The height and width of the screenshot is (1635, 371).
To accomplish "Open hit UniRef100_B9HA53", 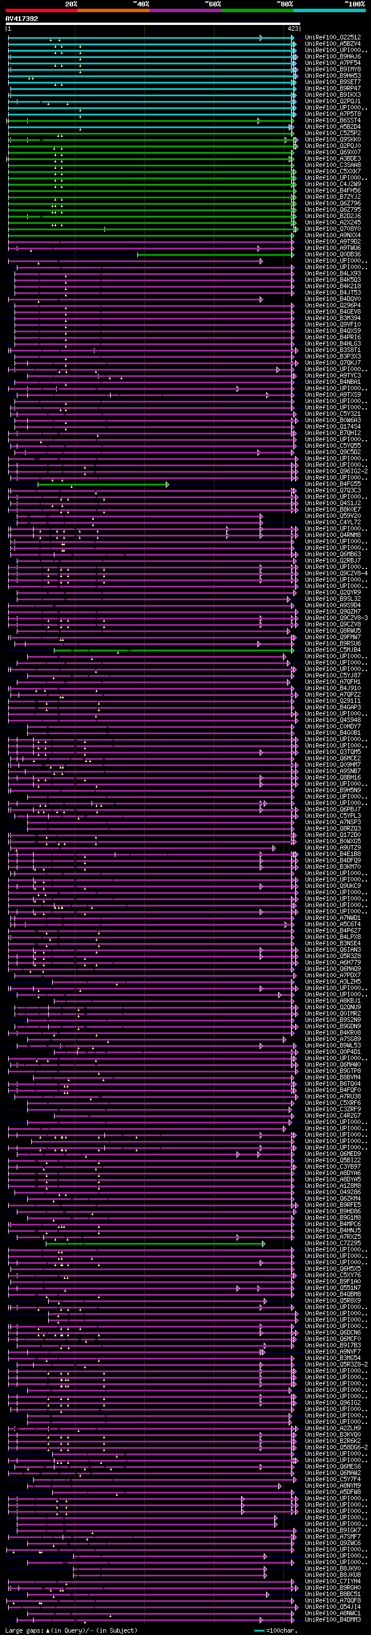I will pyautogui.click(x=333, y=75).
